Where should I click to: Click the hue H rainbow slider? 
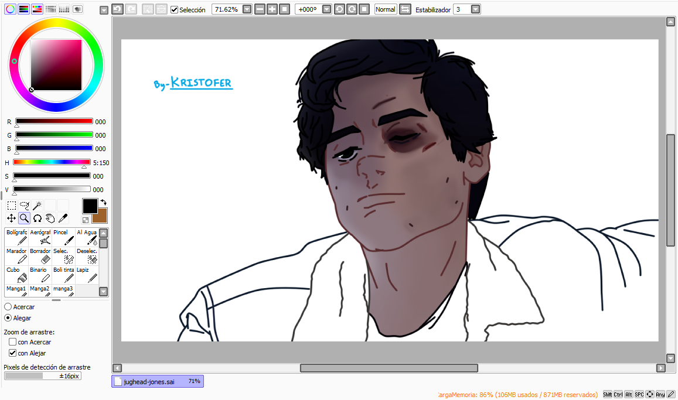tap(52, 162)
